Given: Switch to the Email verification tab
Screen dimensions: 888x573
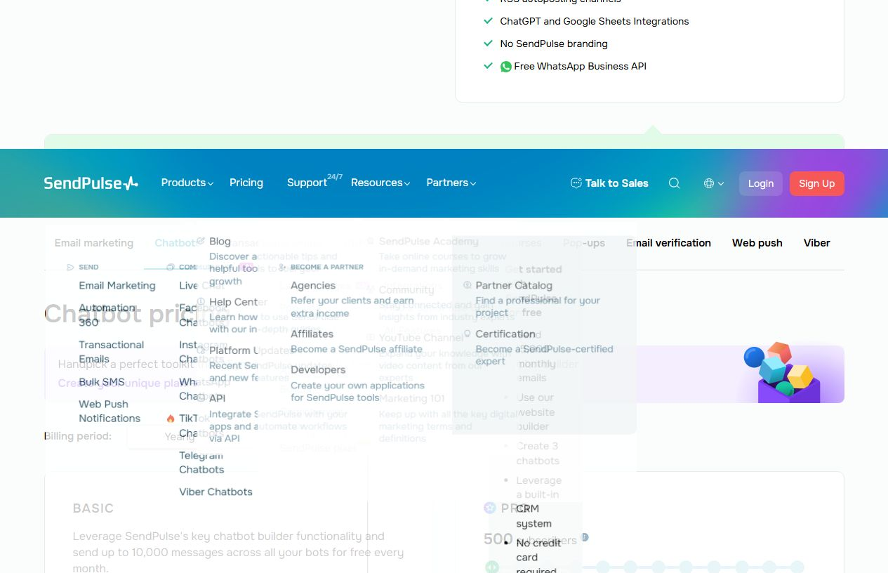Looking at the screenshot, I should (668, 243).
